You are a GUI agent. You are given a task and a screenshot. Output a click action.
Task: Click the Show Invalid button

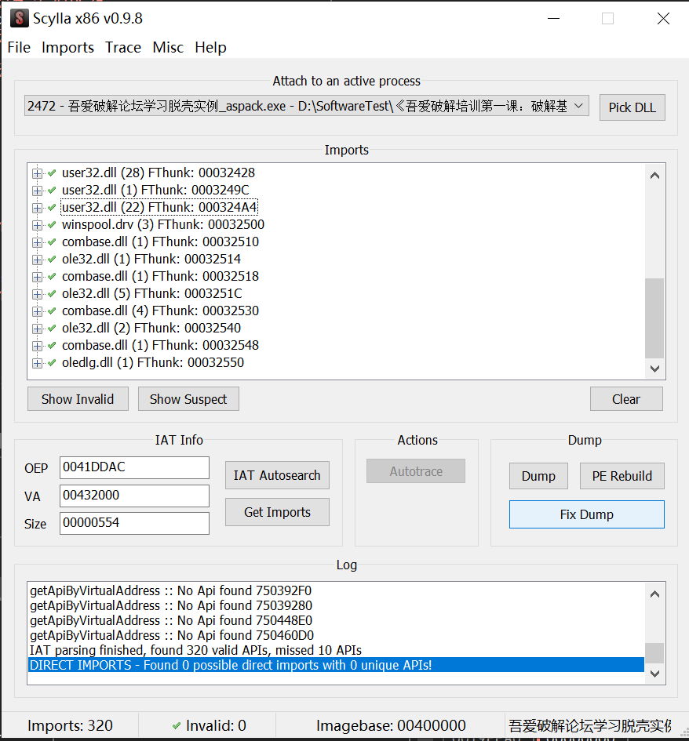click(x=78, y=399)
